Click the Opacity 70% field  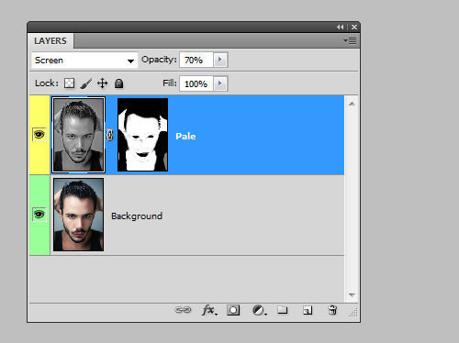pyautogui.click(x=196, y=60)
